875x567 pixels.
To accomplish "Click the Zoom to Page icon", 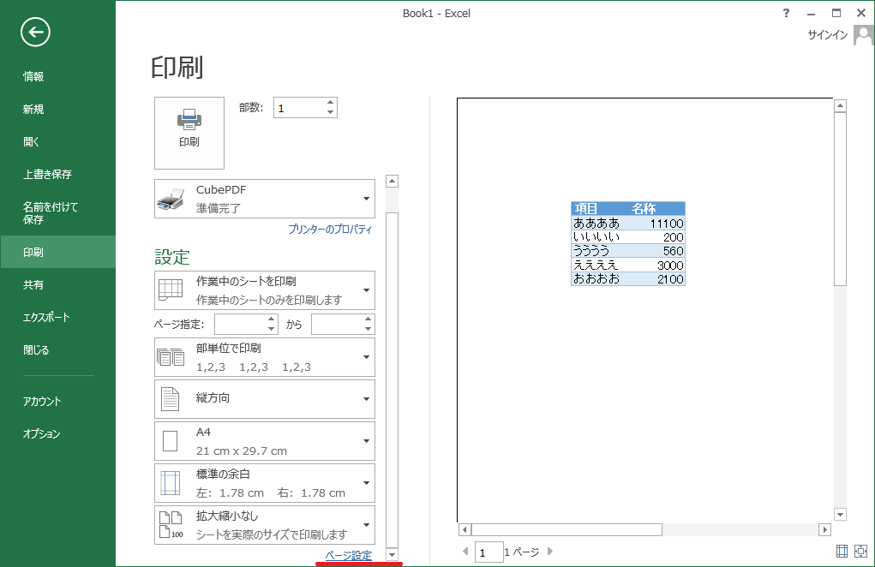I will (860, 552).
